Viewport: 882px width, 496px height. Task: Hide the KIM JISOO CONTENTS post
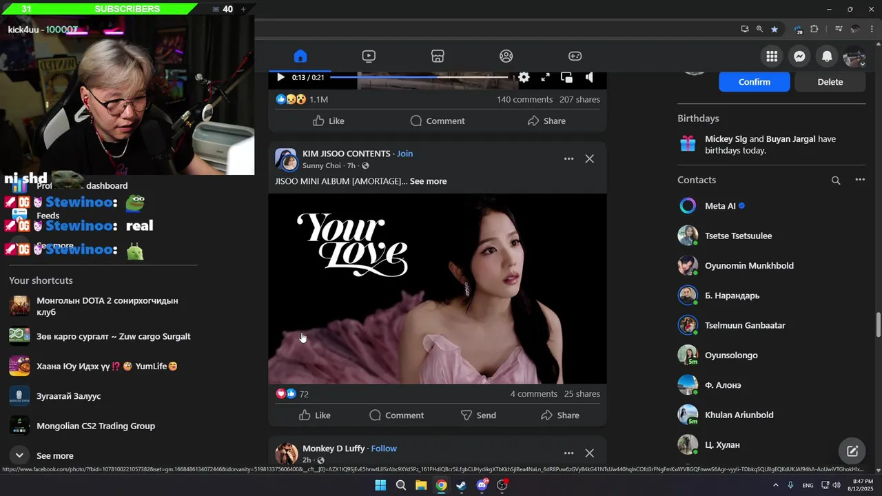589,158
